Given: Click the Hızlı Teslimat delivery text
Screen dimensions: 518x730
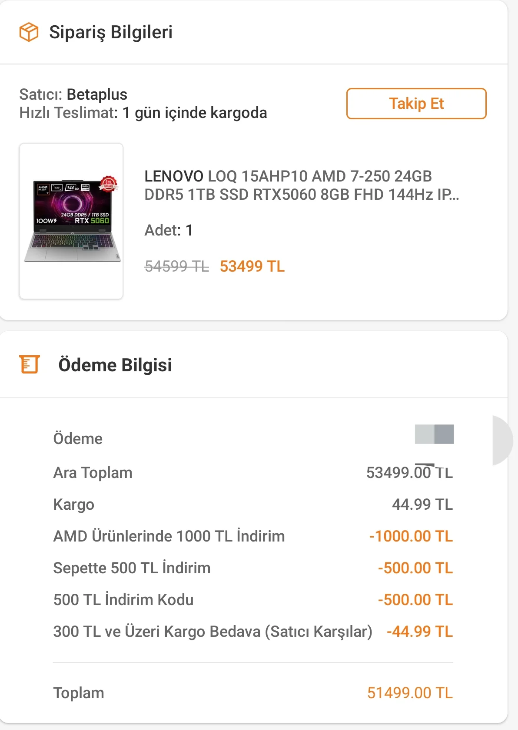Looking at the screenshot, I should [143, 113].
